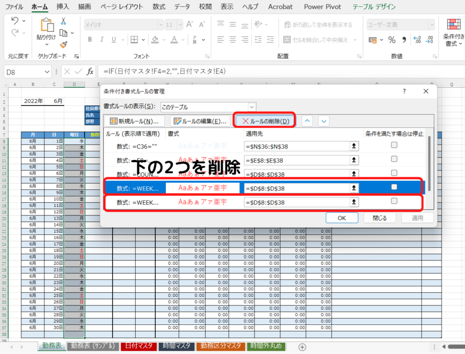Click the Borders icon

tap(134, 40)
